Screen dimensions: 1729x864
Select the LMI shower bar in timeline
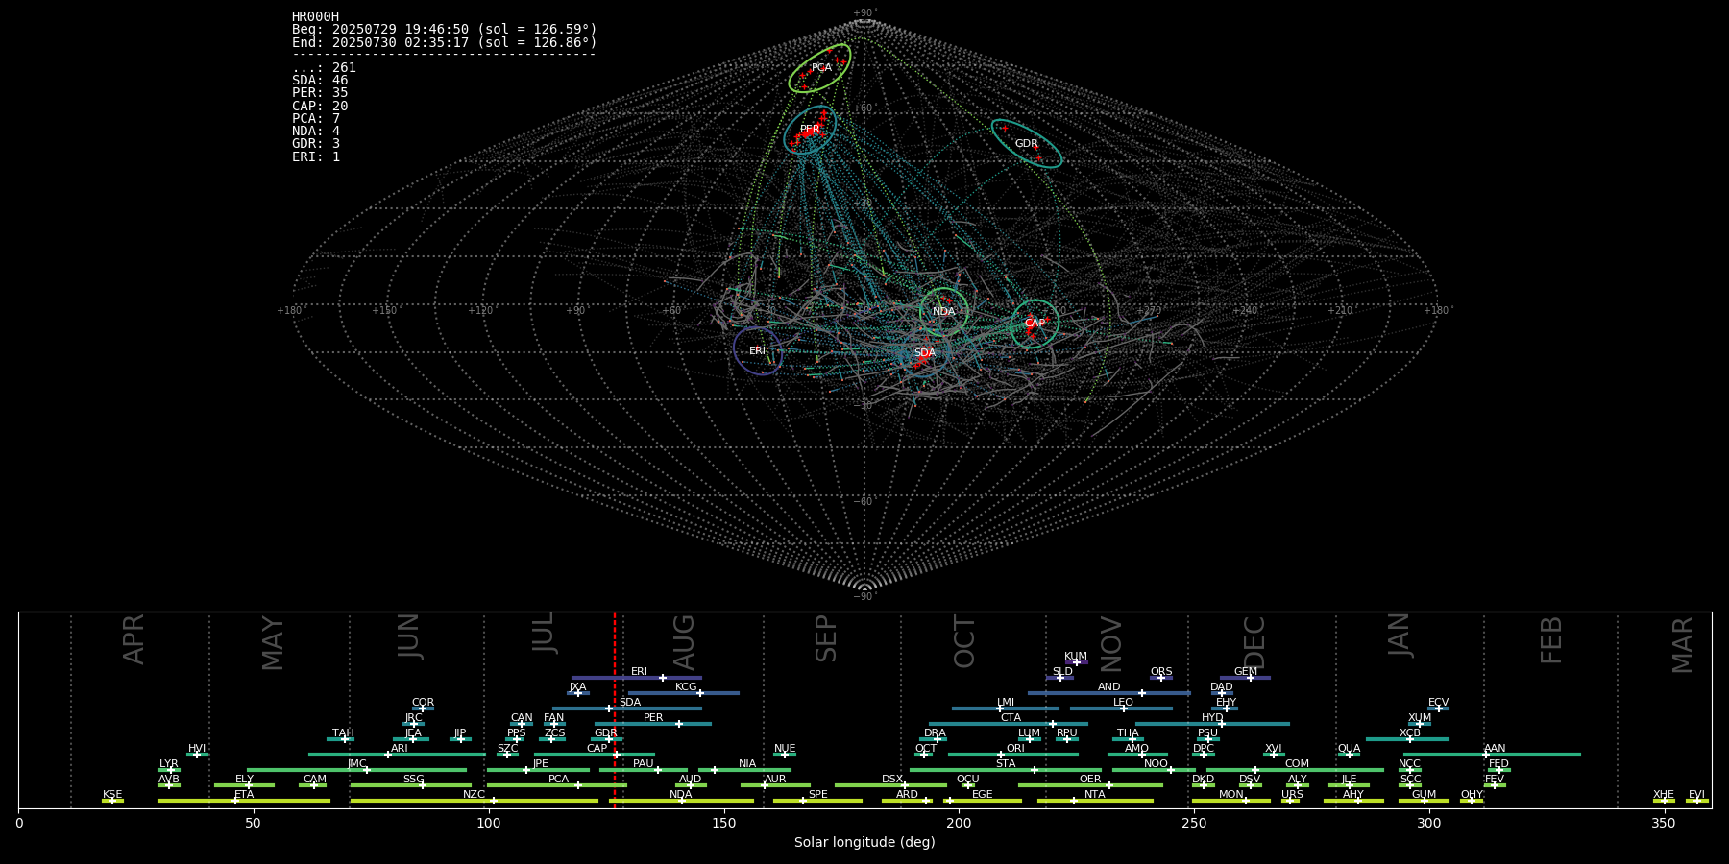[1006, 708]
